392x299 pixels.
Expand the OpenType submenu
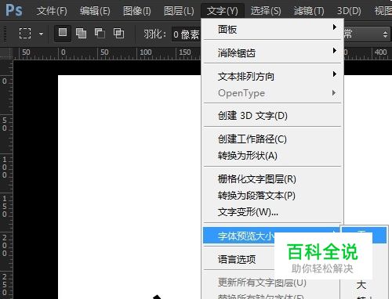(x=272, y=93)
